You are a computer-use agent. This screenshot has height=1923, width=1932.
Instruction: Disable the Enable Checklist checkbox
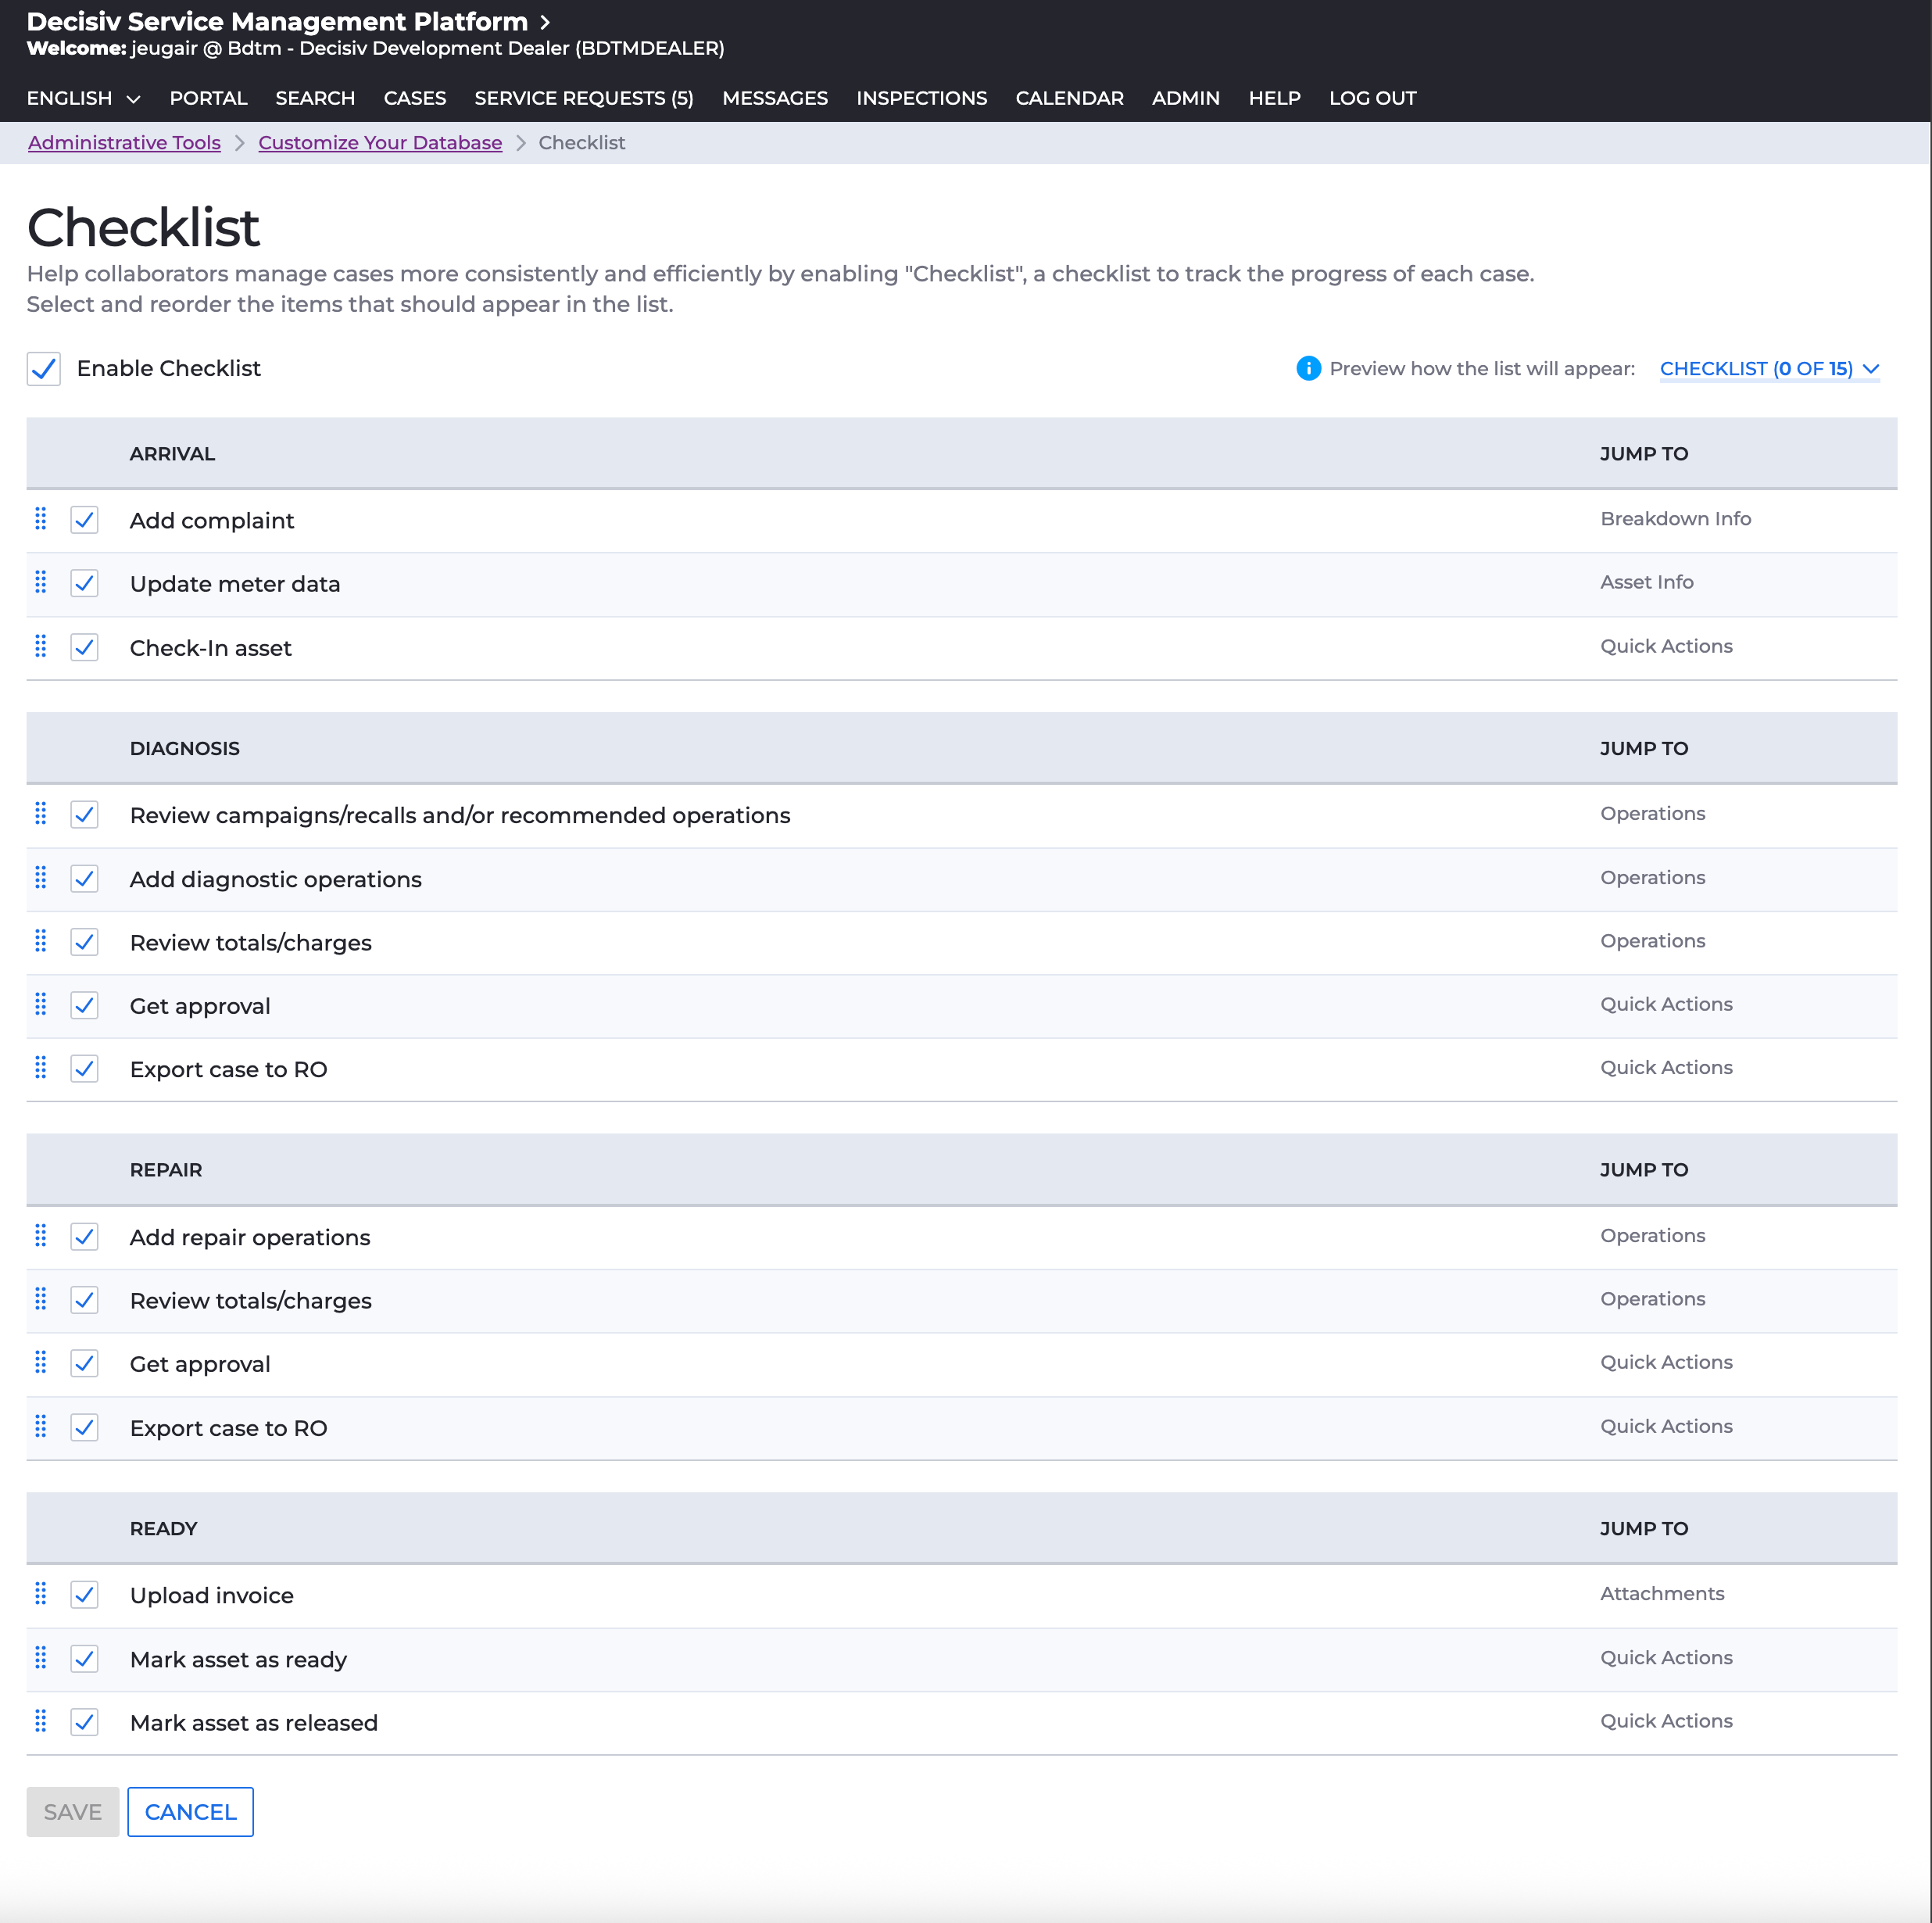pyautogui.click(x=44, y=369)
